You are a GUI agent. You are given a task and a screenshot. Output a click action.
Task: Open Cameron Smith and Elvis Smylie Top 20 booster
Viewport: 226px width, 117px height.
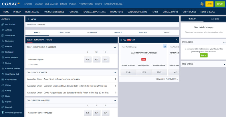pos(72,86)
